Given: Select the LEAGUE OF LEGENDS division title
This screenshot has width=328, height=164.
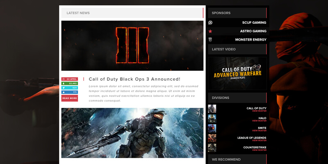Looking at the screenshot, I should click(x=252, y=138).
